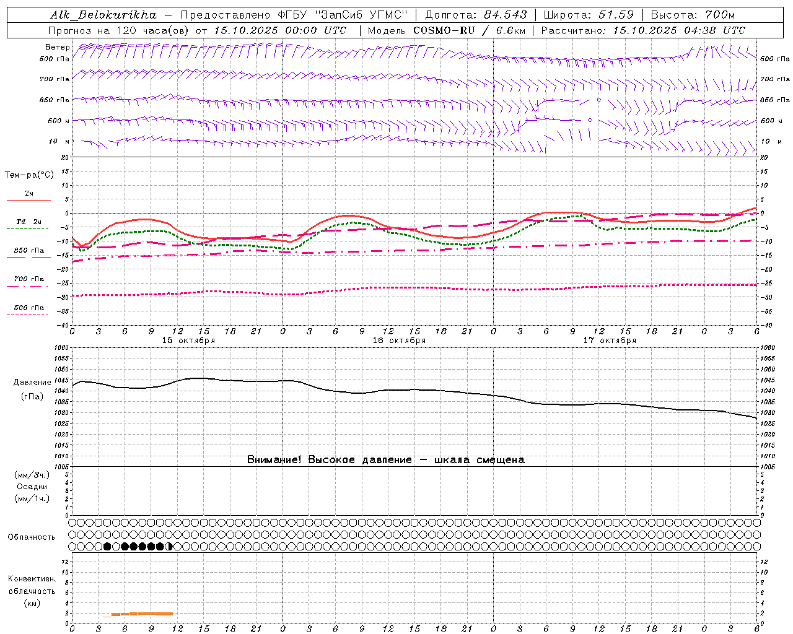Select the (мм/1ч.) precipitation unit label

click(32, 498)
